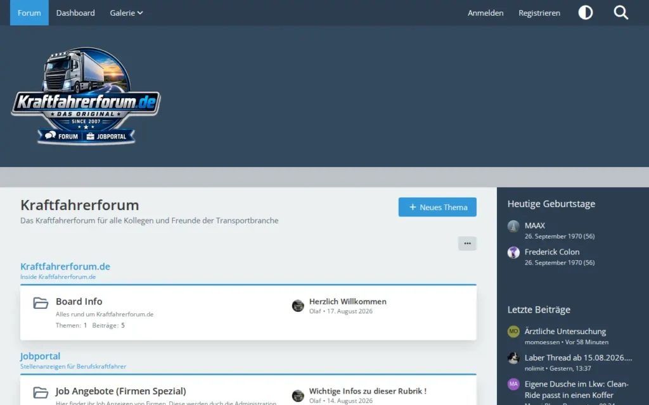Expand the Galerie dropdown menu
The width and height of the screenshot is (649, 405).
pyautogui.click(x=126, y=13)
